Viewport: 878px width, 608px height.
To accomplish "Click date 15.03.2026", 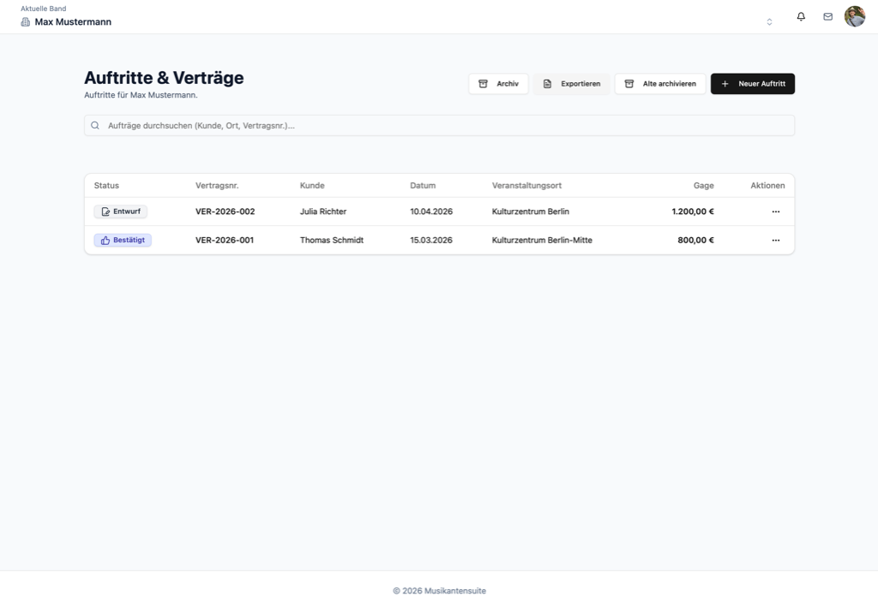I will pos(431,240).
